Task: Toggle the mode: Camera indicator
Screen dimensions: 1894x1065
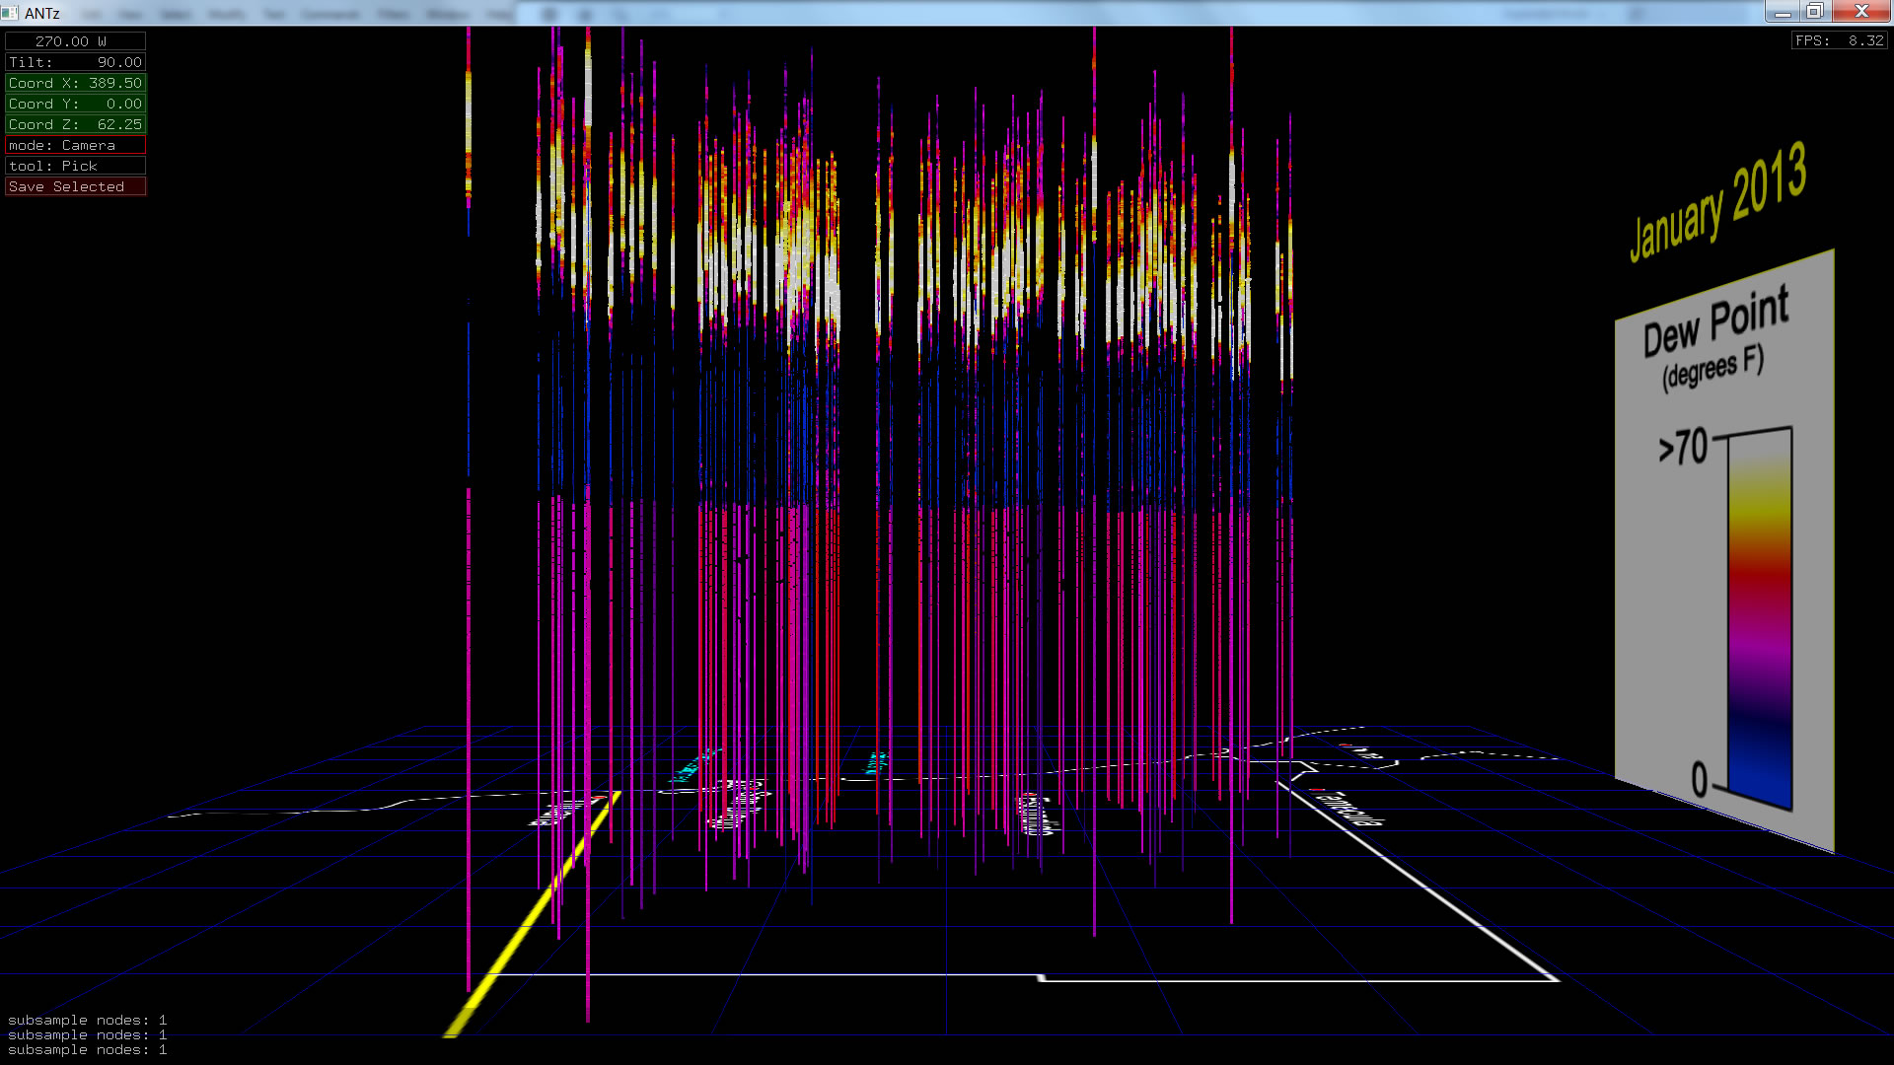Action: point(75,145)
